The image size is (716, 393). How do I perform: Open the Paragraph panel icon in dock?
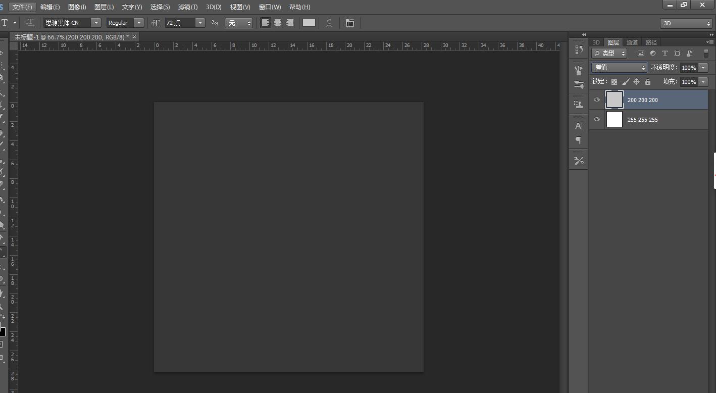click(579, 140)
